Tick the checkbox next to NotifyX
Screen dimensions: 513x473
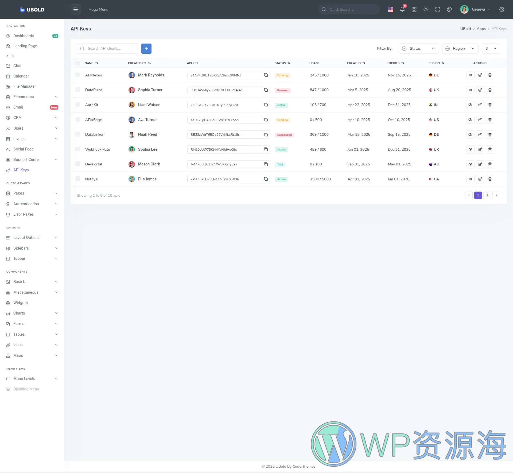click(77, 179)
